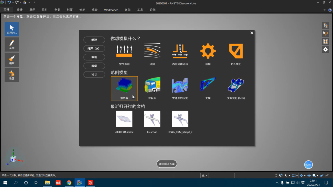Viewport: 333px width, 187px height.
Task: Select the 空气冷却 air cooling simulation icon
Action: [124, 51]
